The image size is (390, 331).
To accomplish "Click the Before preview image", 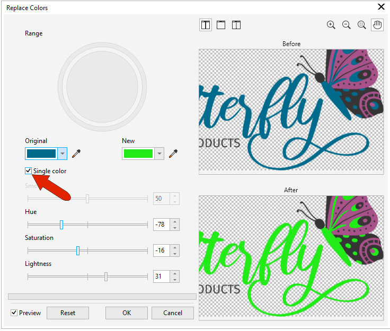I will (291, 112).
